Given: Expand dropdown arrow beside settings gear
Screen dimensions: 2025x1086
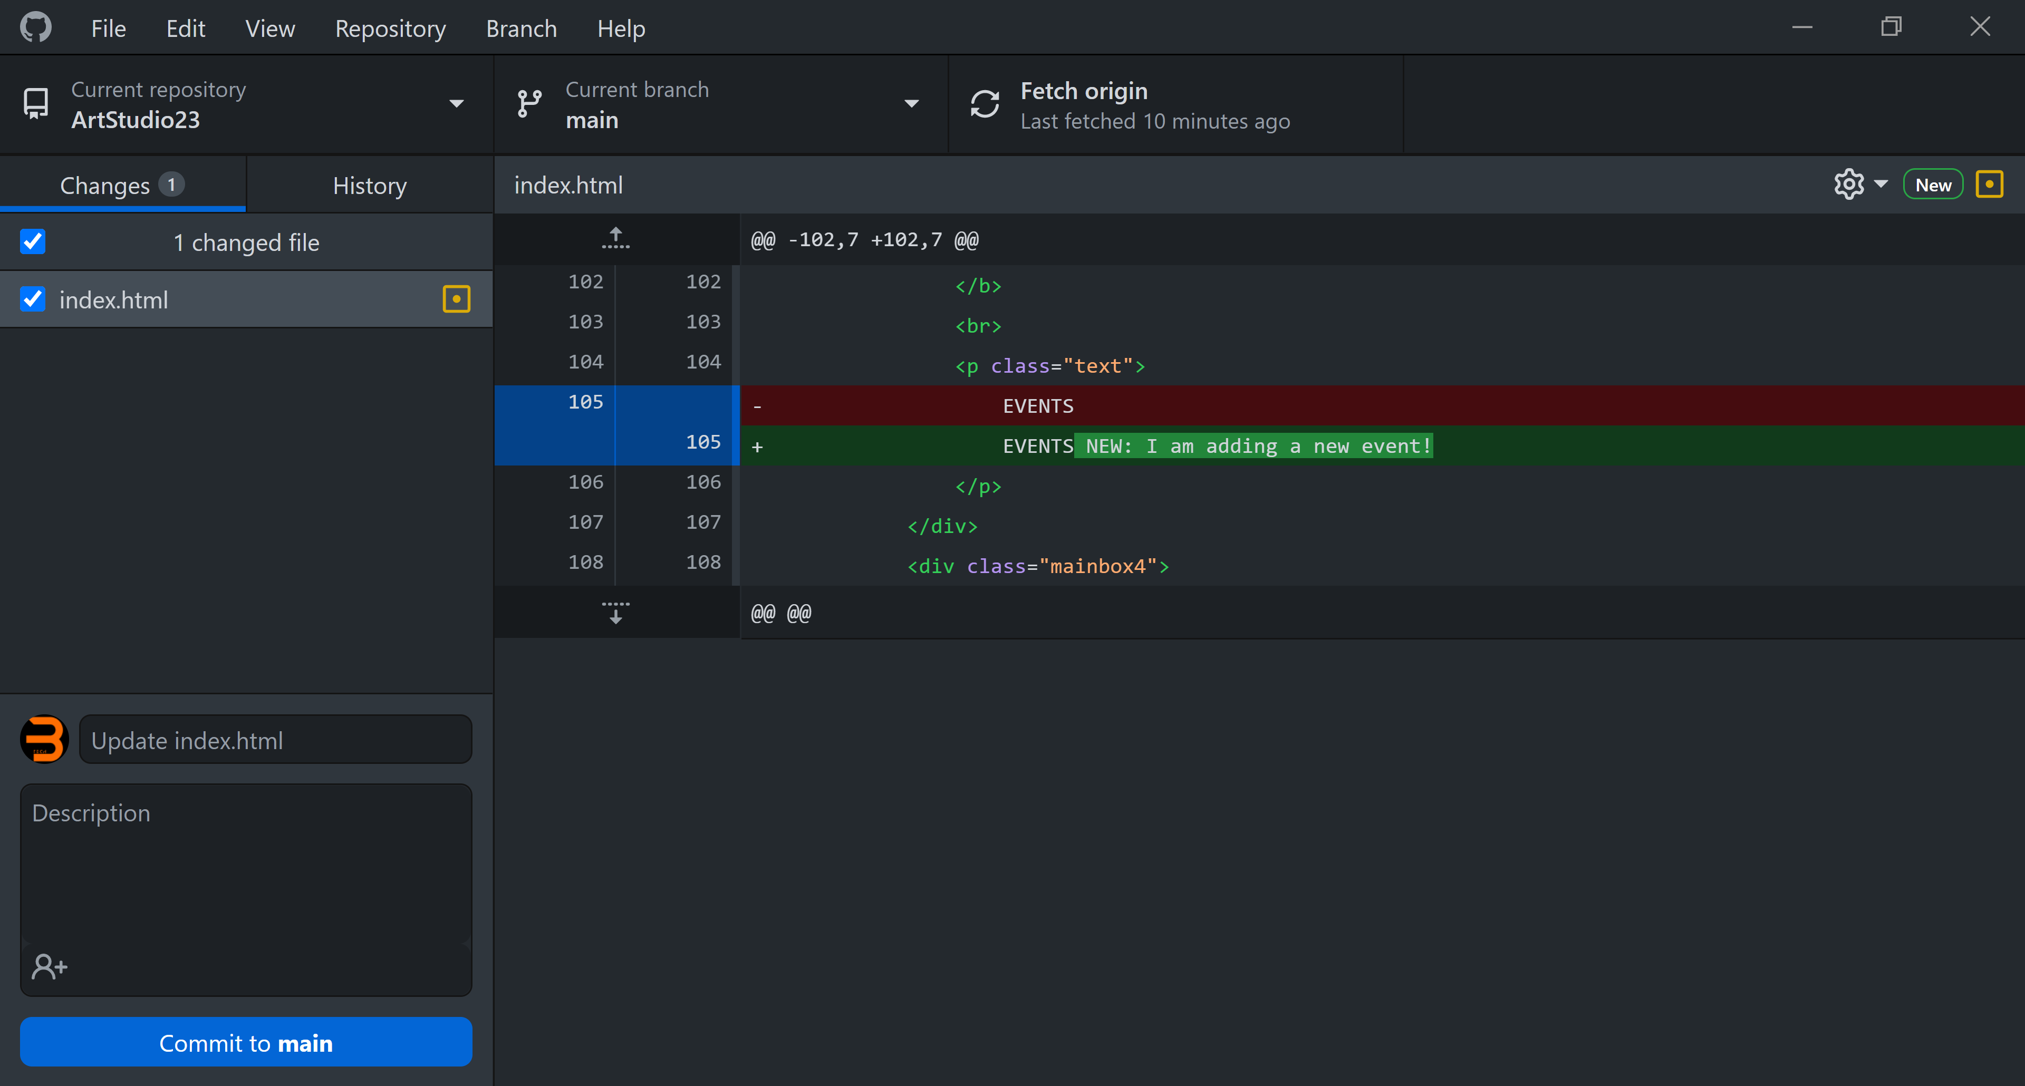Looking at the screenshot, I should pyautogui.click(x=1881, y=185).
